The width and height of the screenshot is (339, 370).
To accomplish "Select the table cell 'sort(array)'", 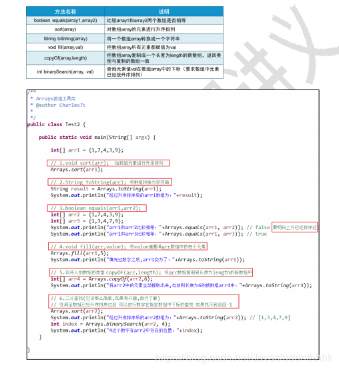I will (65, 29).
